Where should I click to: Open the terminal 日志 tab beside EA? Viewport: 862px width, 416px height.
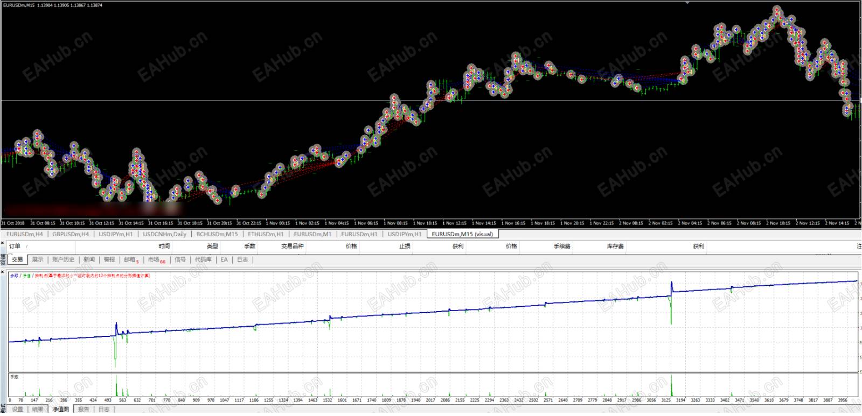pyautogui.click(x=242, y=259)
